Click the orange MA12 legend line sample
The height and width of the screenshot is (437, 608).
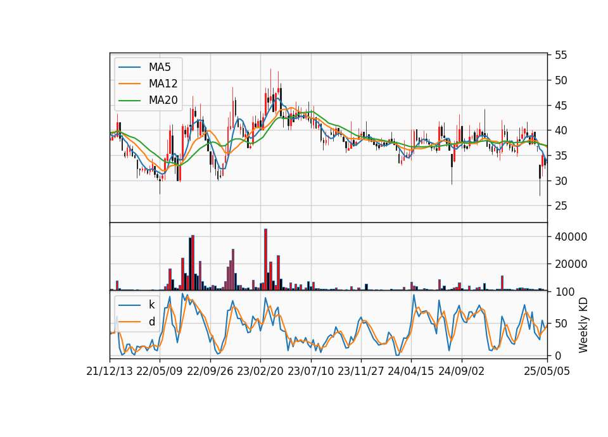[x=129, y=84]
